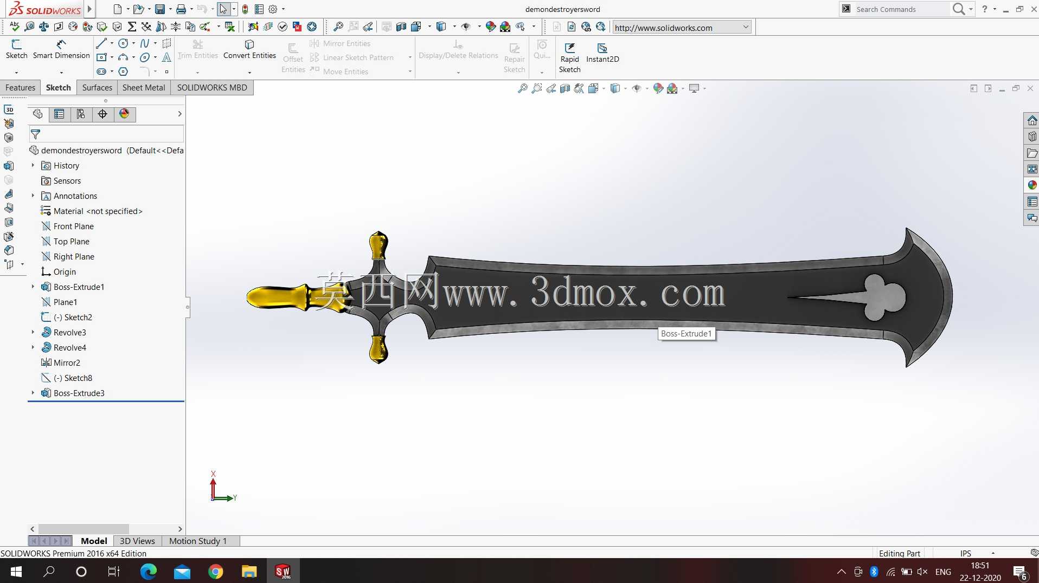1039x583 pixels.
Task: Open the PropertyManager tab icon
Action: click(59, 114)
